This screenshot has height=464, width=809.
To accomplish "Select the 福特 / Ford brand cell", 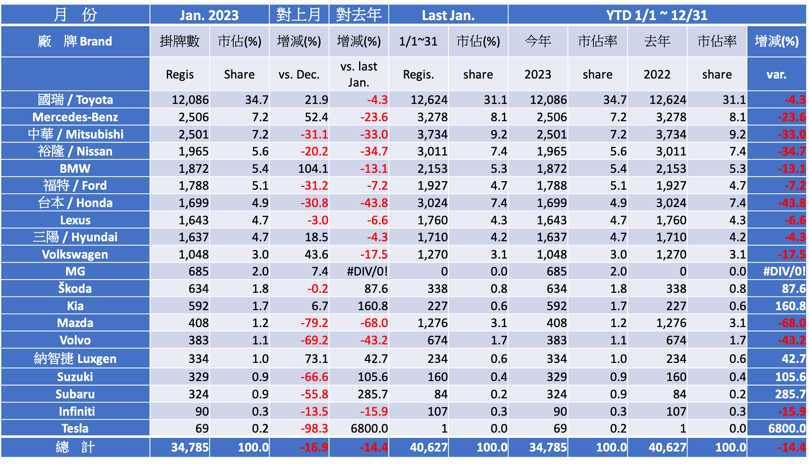I will (x=75, y=185).
